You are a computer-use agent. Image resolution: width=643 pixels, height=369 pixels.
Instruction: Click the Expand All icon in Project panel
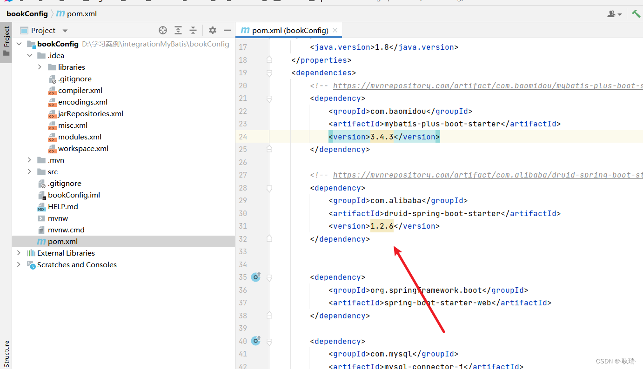coord(178,30)
